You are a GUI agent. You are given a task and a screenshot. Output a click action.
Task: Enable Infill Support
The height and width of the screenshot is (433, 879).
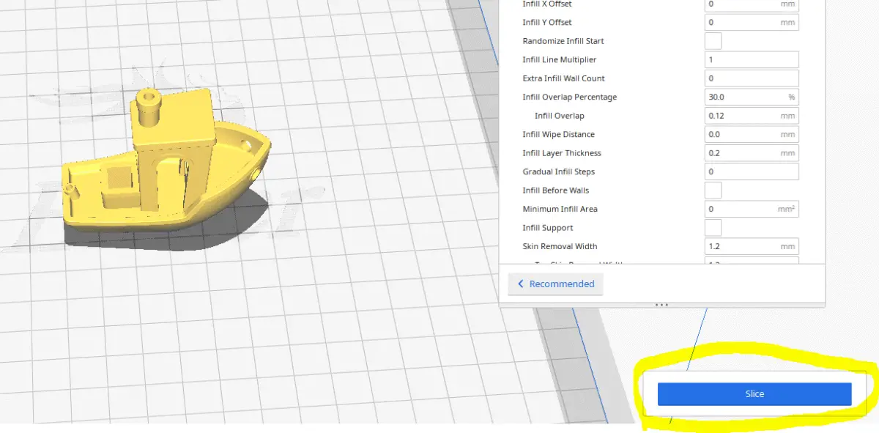pyautogui.click(x=712, y=227)
